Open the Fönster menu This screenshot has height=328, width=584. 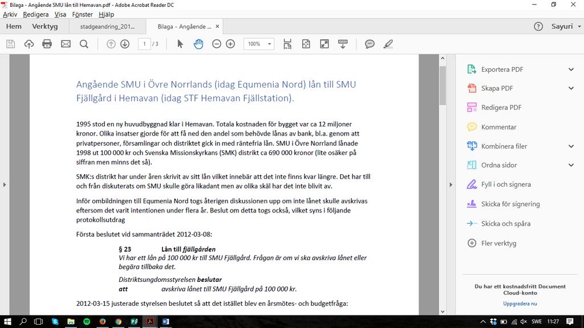click(82, 14)
